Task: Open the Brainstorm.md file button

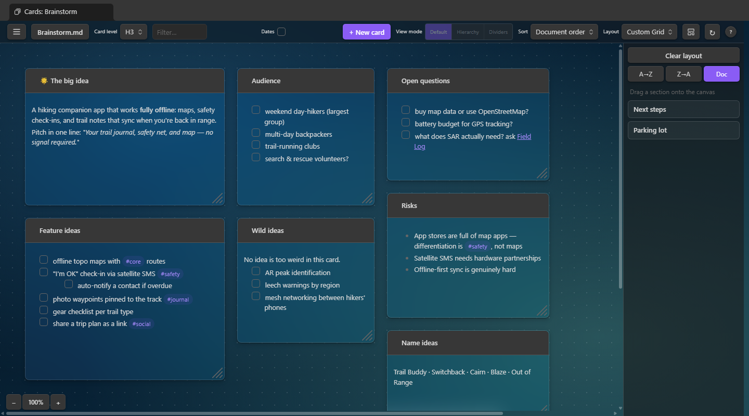Action: coord(60,32)
